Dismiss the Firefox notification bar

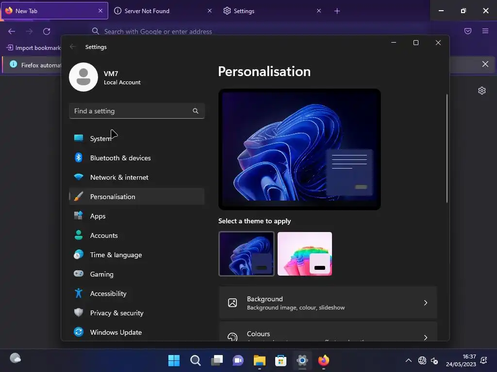(x=485, y=64)
